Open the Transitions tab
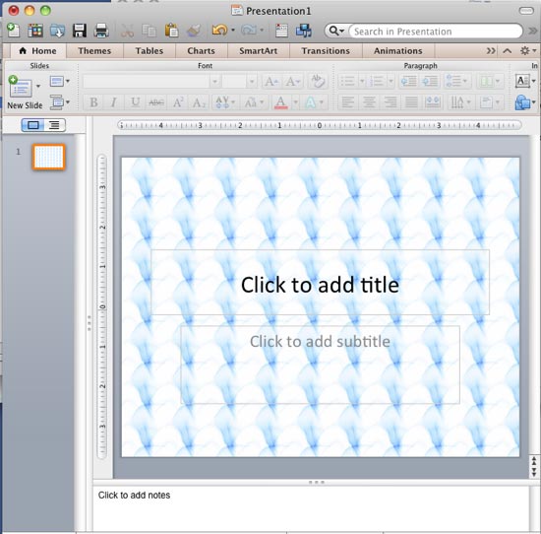 (x=326, y=51)
